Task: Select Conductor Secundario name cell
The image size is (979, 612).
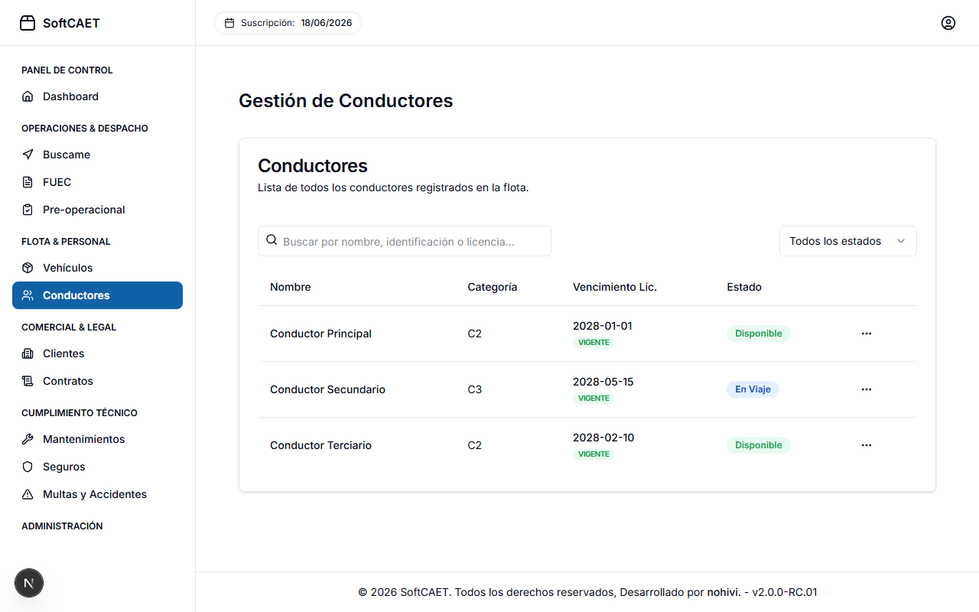Action: click(x=327, y=389)
